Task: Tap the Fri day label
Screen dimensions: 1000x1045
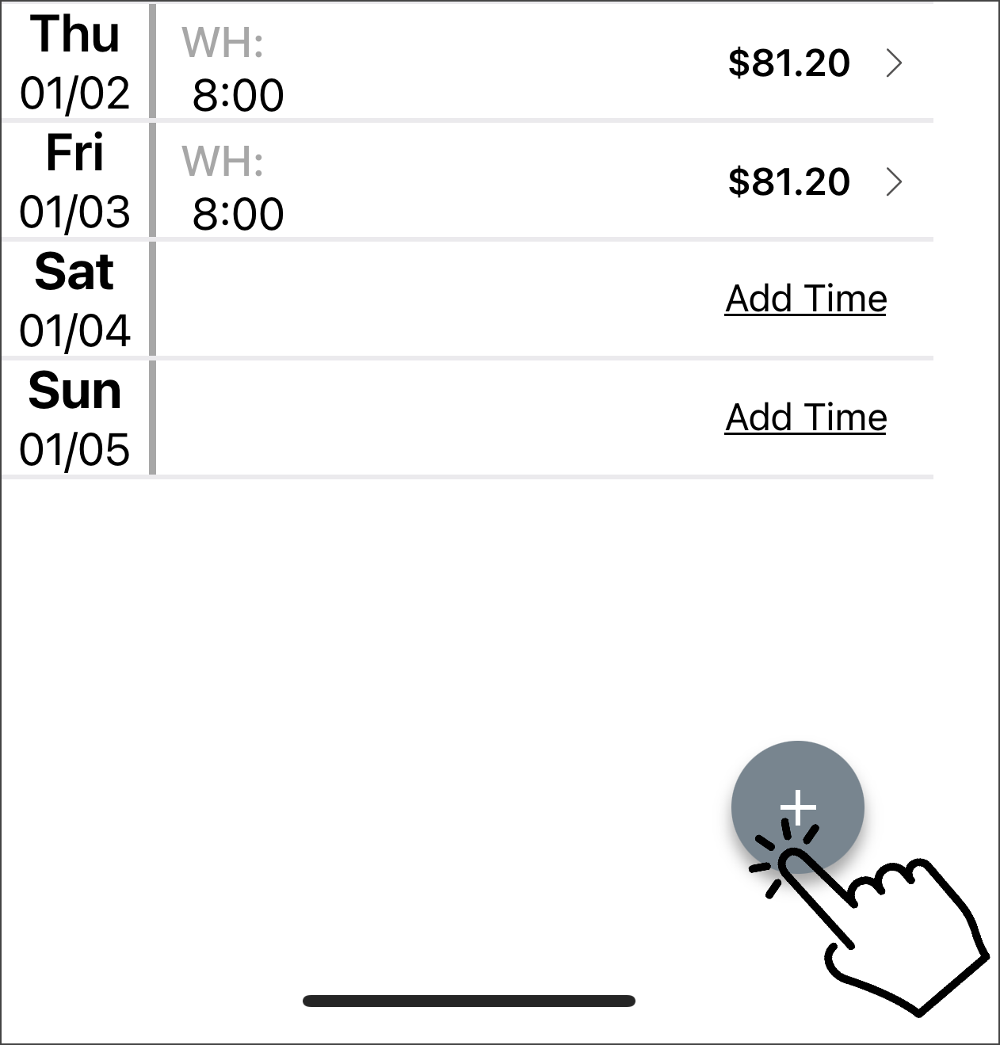Action: coord(74,152)
